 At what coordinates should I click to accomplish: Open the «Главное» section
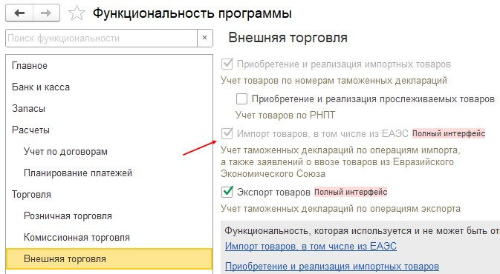click(x=109, y=65)
